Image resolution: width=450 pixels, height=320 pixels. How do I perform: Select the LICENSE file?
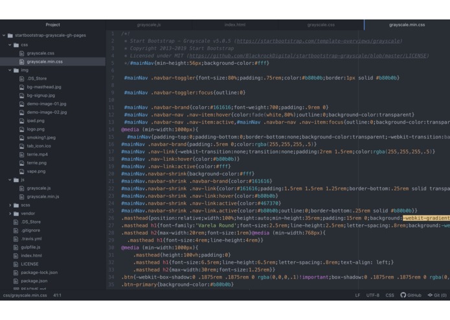coord(30,264)
